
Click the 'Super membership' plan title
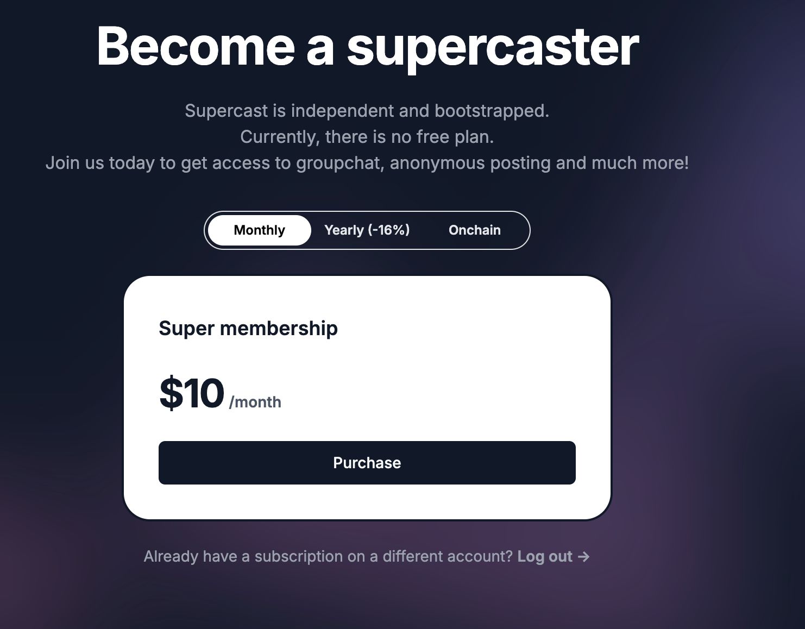point(248,328)
